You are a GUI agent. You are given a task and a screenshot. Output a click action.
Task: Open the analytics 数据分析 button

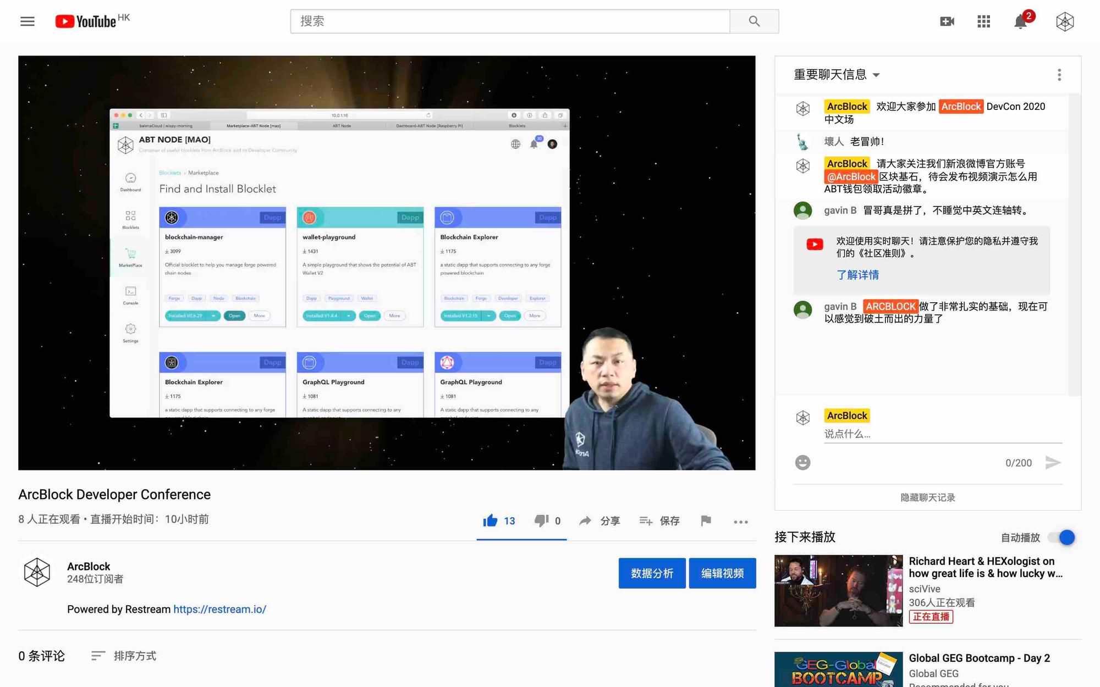click(x=652, y=573)
